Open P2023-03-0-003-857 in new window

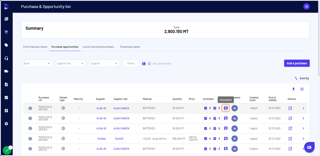290,139
